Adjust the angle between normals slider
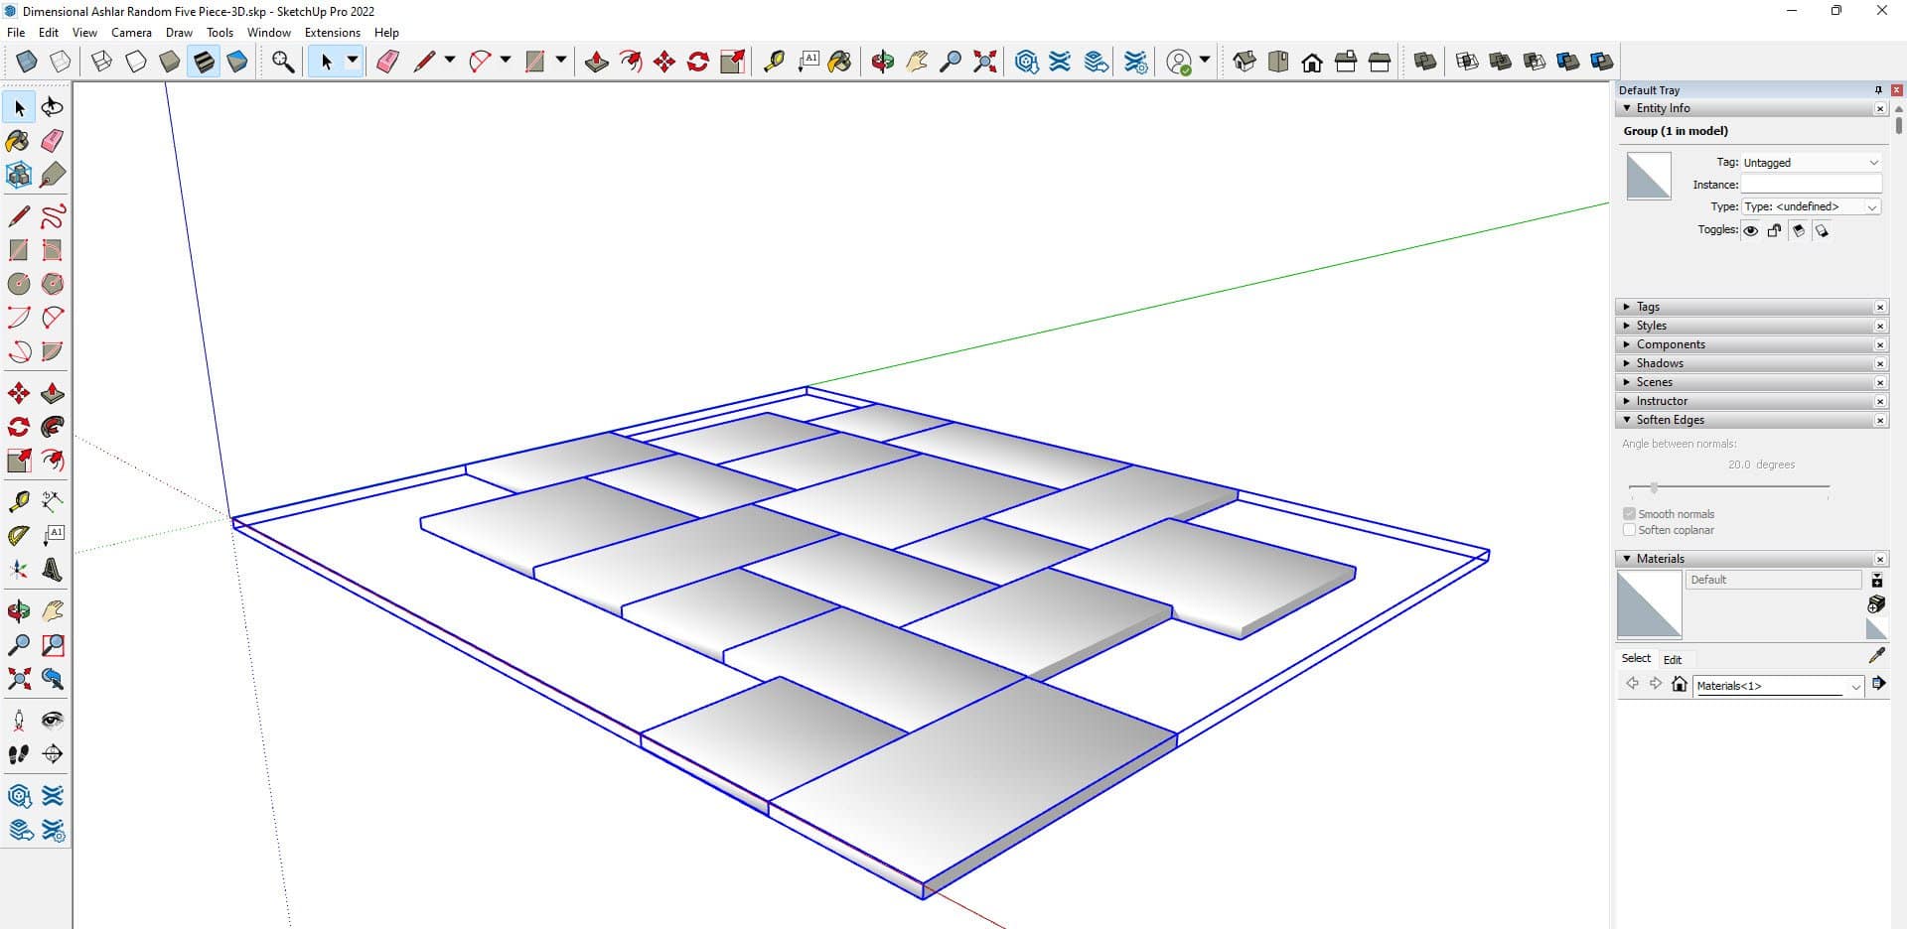The height and width of the screenshot is (929, 1907). coord(1654,487)
